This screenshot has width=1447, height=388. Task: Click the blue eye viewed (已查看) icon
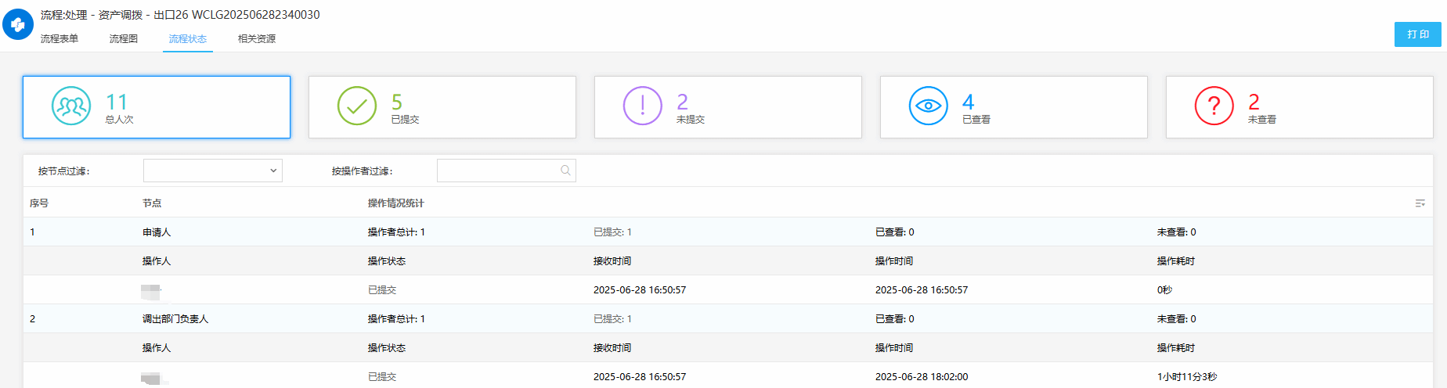[929, 106]
